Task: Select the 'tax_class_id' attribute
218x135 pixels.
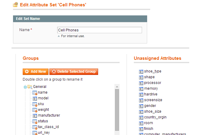Action: [x=48, y=127]
